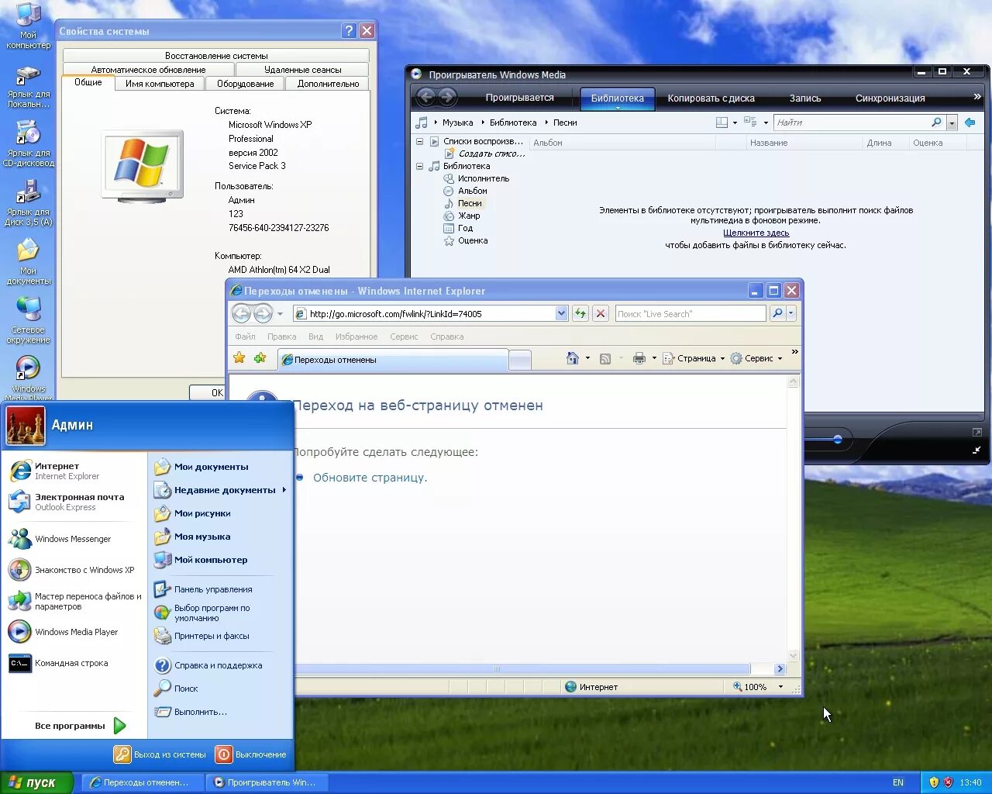Viewport: 992px width, 794px height.
Task: Collapse the Библиотека tree node
Action: (419, 165)
